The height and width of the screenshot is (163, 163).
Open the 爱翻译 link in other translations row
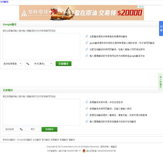[x=72, y=140]
